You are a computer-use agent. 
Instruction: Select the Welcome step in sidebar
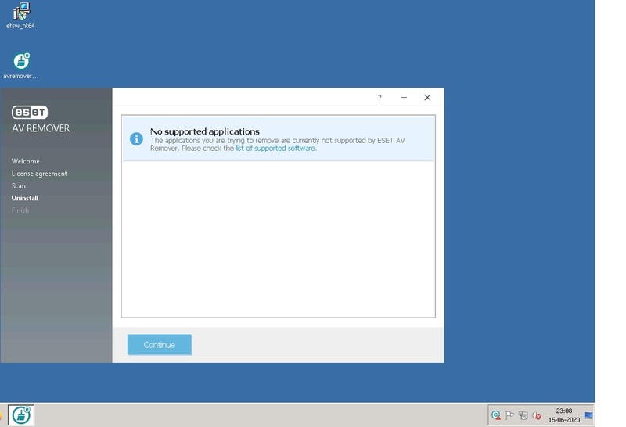pos(26,161)
